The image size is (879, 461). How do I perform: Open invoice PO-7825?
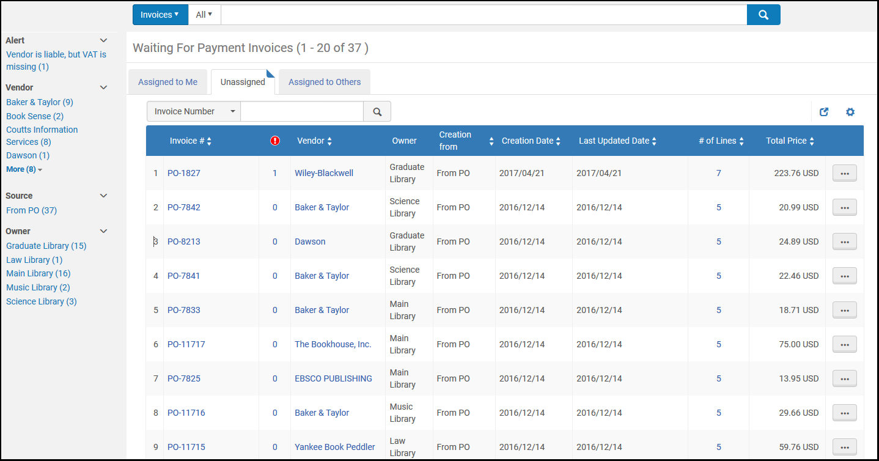pos(184,378)
